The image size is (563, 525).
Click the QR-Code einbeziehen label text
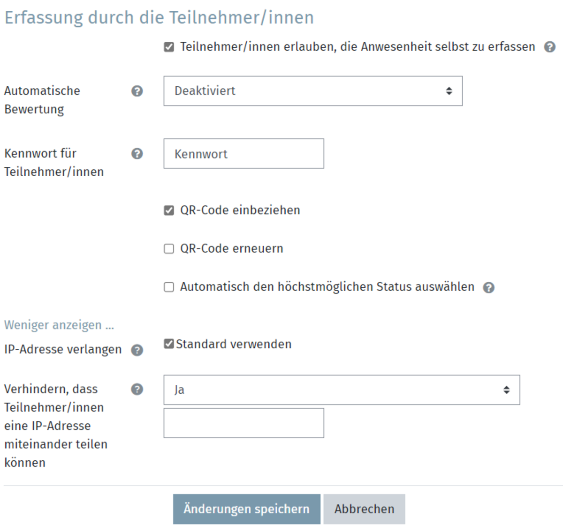tap(240, 210)
